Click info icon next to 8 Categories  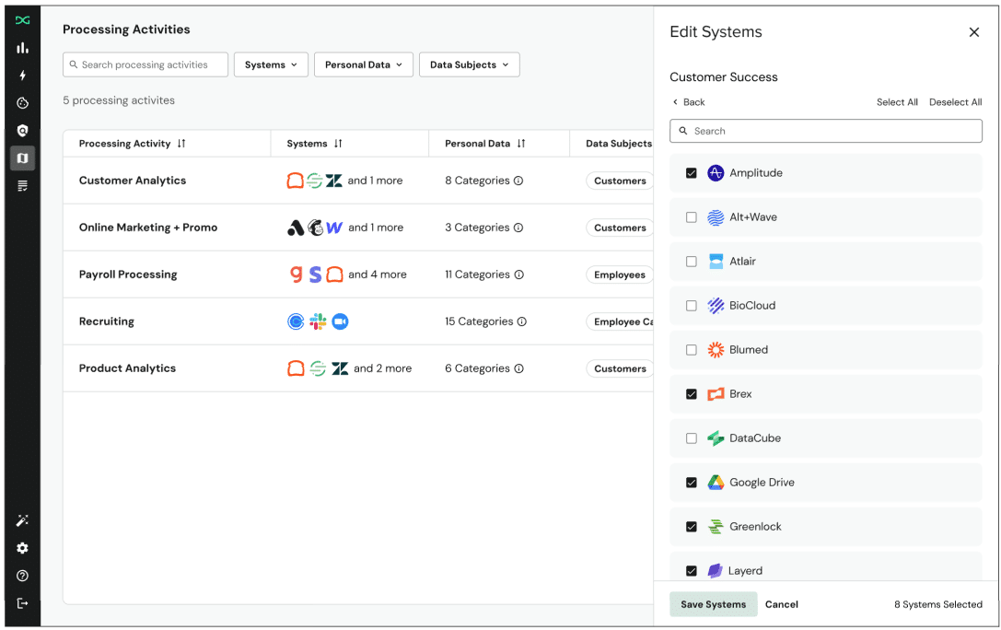point(518,181)
